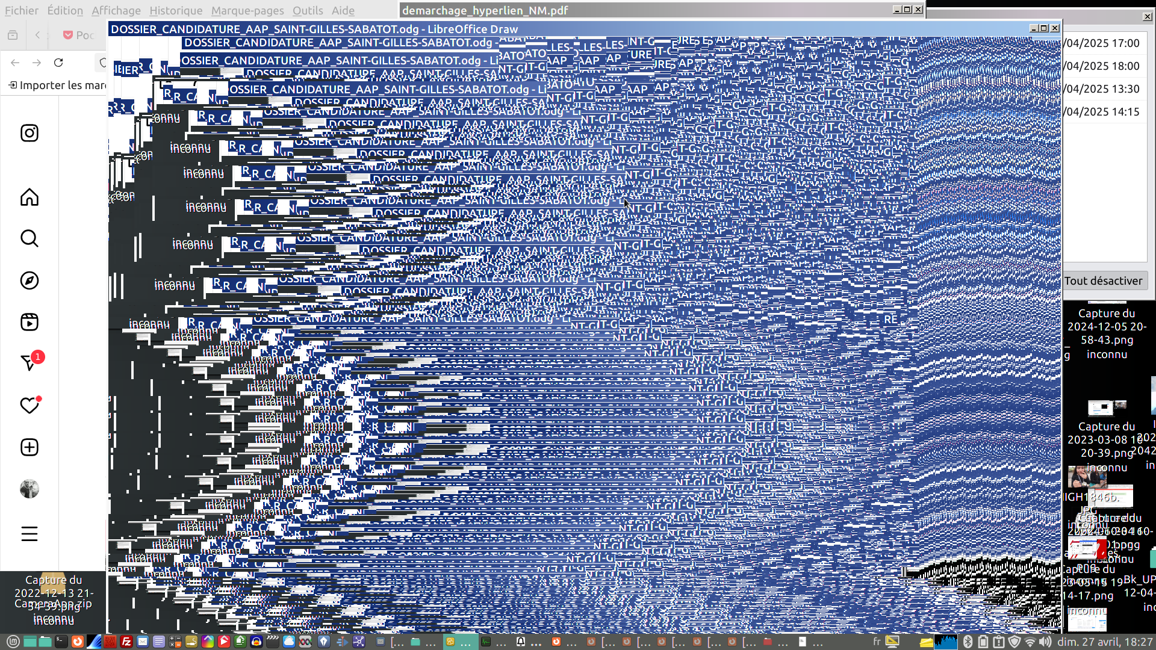1156x650 pixels.
Task: Launch FileZilla from the taskbar
Action: point(126,642)
